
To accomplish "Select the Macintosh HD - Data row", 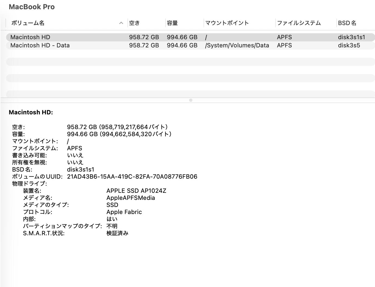I will tap(190, 45).
